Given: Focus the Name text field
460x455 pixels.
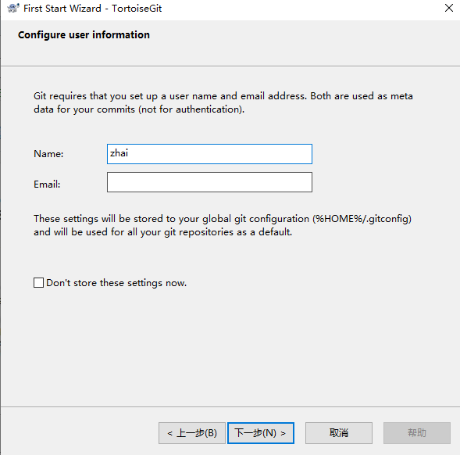Looking at the screenshot, I should (209, 154).
